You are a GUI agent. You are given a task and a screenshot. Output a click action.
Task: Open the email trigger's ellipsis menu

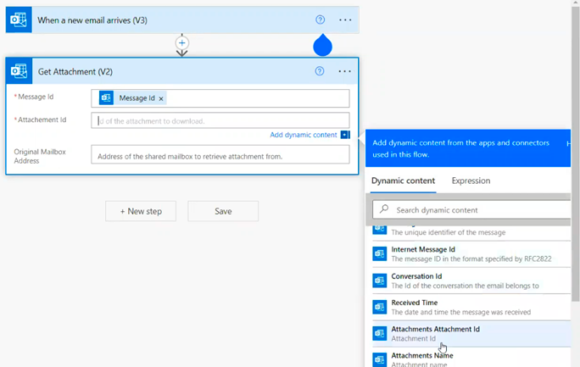[x=345, y=20]
